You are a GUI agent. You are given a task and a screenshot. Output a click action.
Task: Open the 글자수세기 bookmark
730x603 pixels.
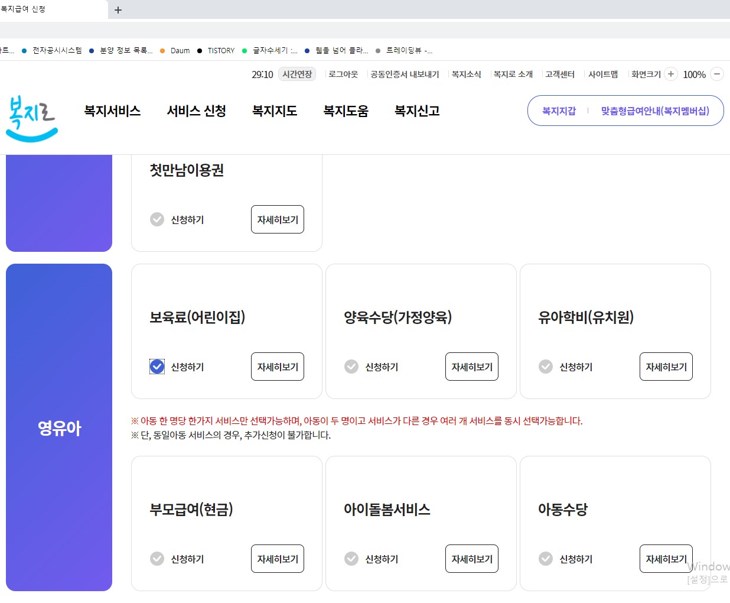tap(270, 51)
